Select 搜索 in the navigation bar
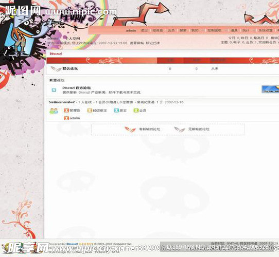279x257 pixels. [183, 30]
